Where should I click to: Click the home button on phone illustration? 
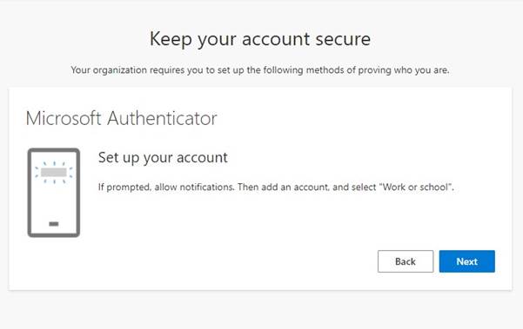coord(54,224)
